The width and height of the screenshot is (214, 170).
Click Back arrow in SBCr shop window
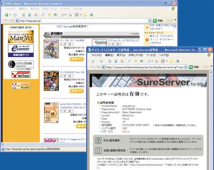[6, 15]
